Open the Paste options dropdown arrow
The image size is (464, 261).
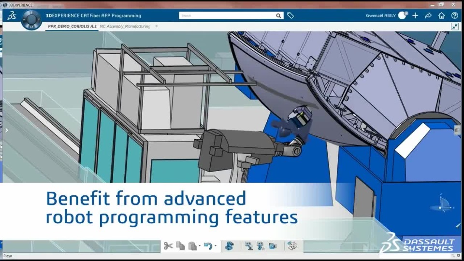coord(200,246)
